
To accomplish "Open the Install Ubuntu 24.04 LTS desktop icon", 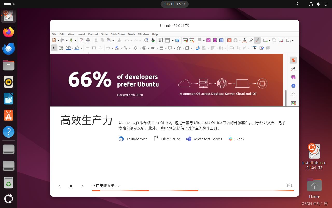I will coord(314,156).
